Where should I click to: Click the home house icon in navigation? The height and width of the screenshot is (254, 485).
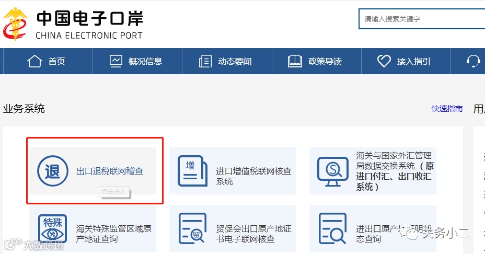(x=34, y=61)
